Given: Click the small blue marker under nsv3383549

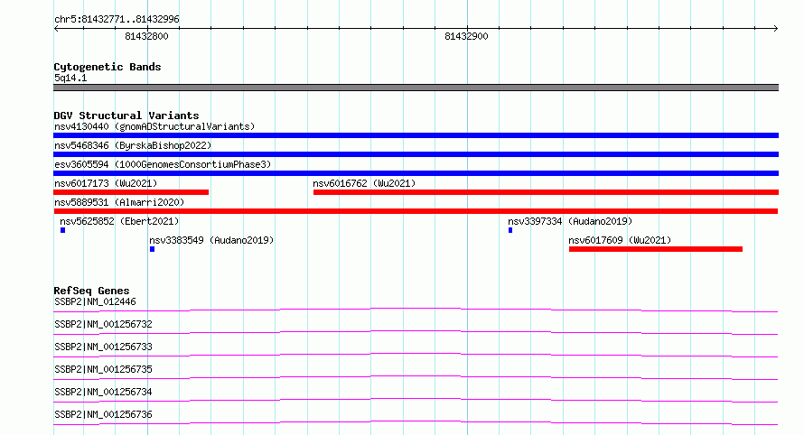Looking at the screenshot, I should pos(153,249).
